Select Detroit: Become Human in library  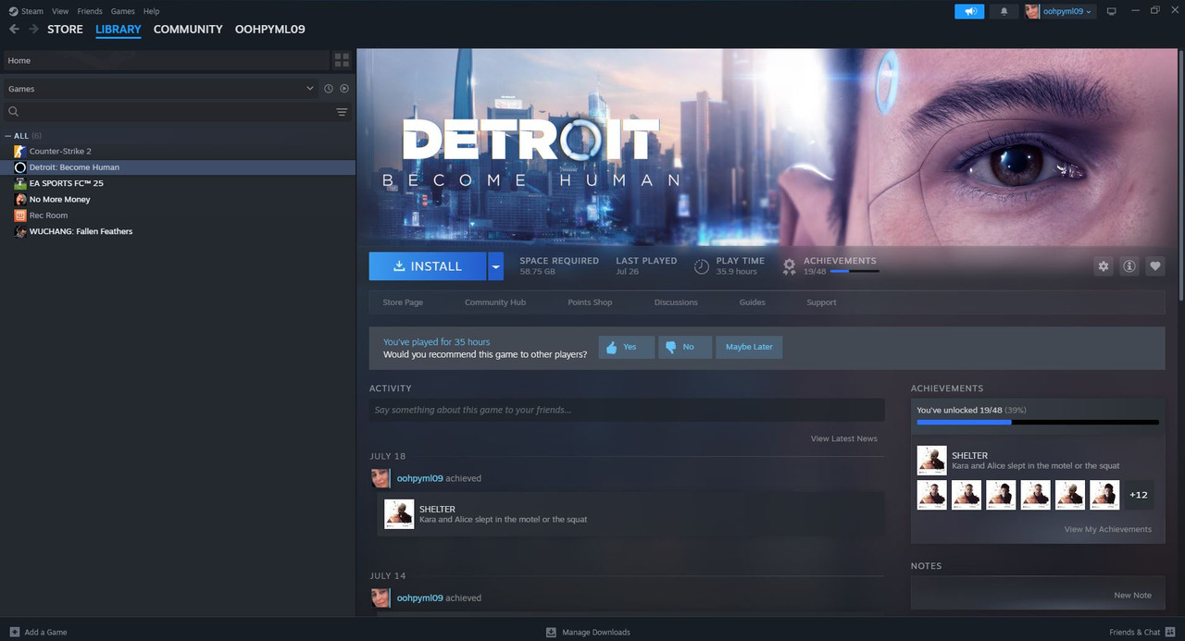pyautogui.click(x=178, y=167)
